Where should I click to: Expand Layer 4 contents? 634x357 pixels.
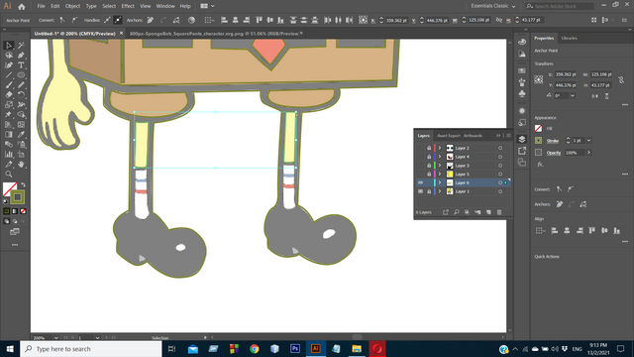click(x=440, y=157)
